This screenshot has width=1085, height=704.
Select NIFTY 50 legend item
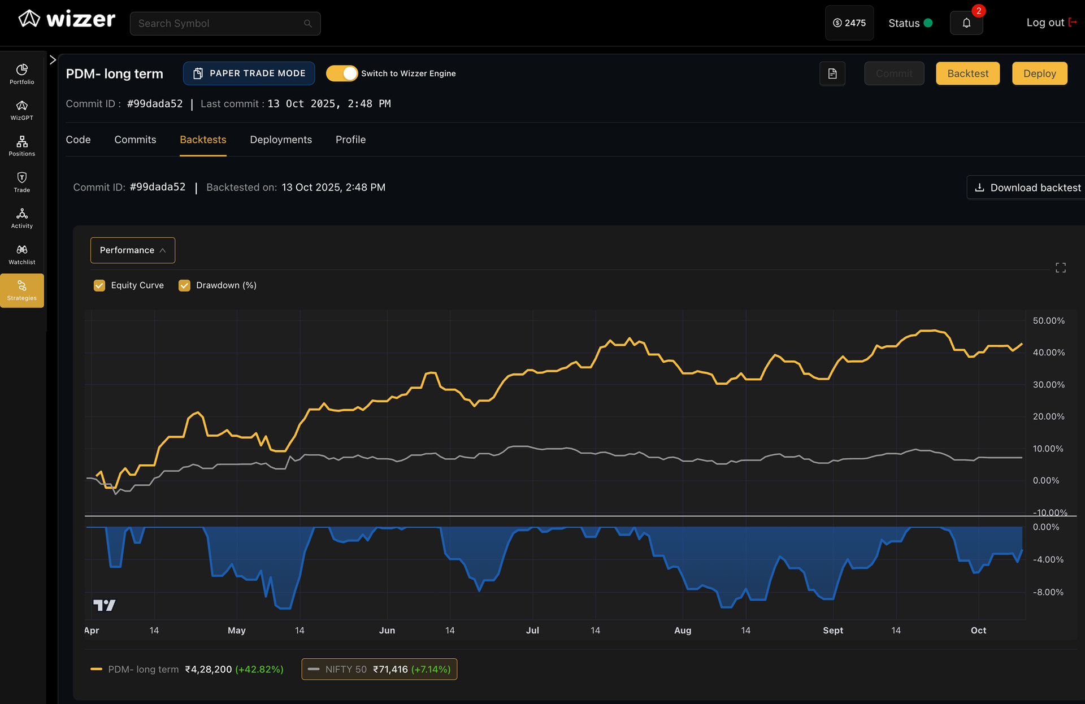pos(379,670)
